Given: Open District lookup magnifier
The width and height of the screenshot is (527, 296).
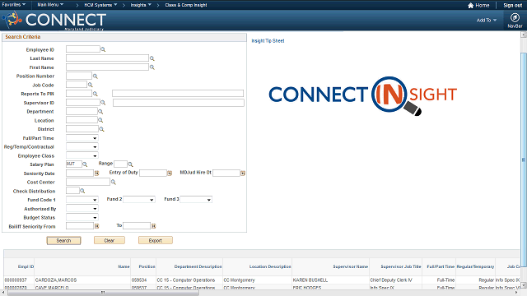Looking at the screenshot, I should 101,129.
